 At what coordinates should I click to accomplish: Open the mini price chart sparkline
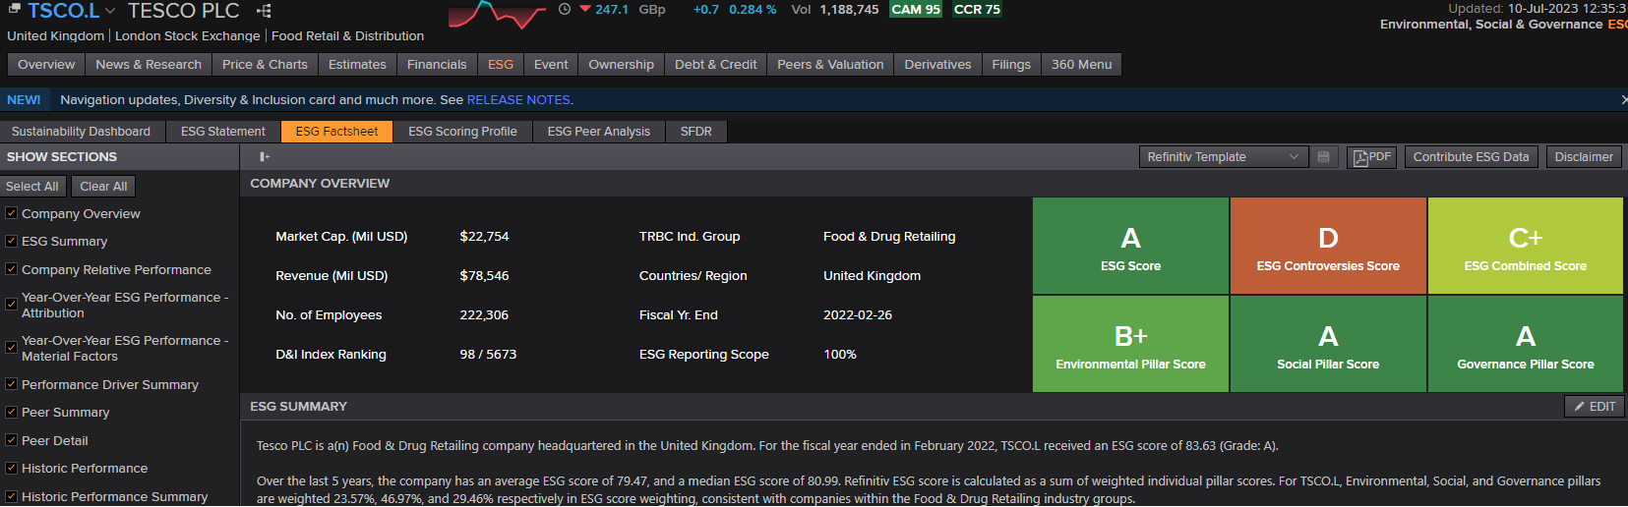click(x=497, y=14)
